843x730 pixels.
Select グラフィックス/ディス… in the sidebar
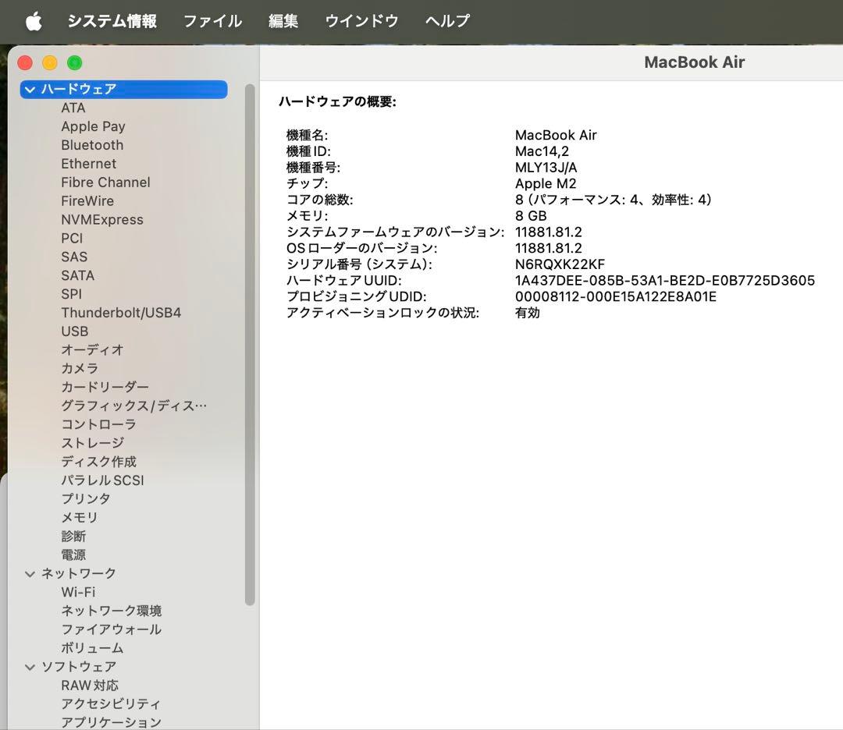click(x=134, y=405)
